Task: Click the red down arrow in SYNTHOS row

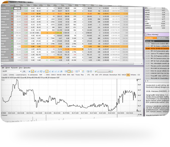Action: pos(12,57)
